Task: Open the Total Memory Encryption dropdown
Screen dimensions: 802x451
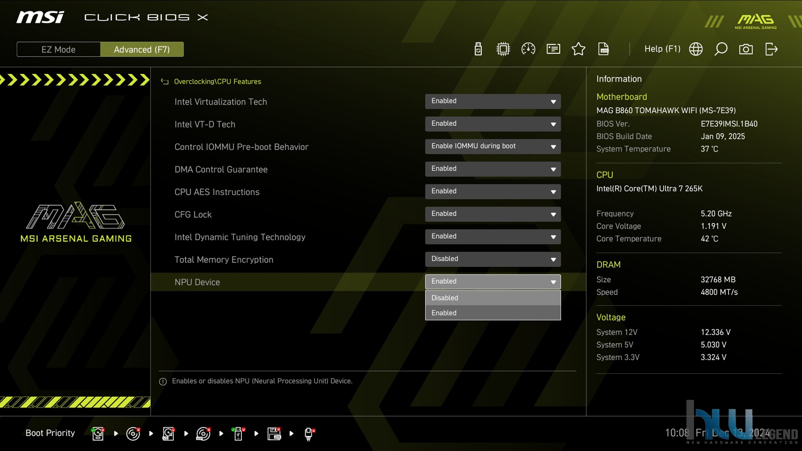Action: pyautogui.click(x=493, y=259)
